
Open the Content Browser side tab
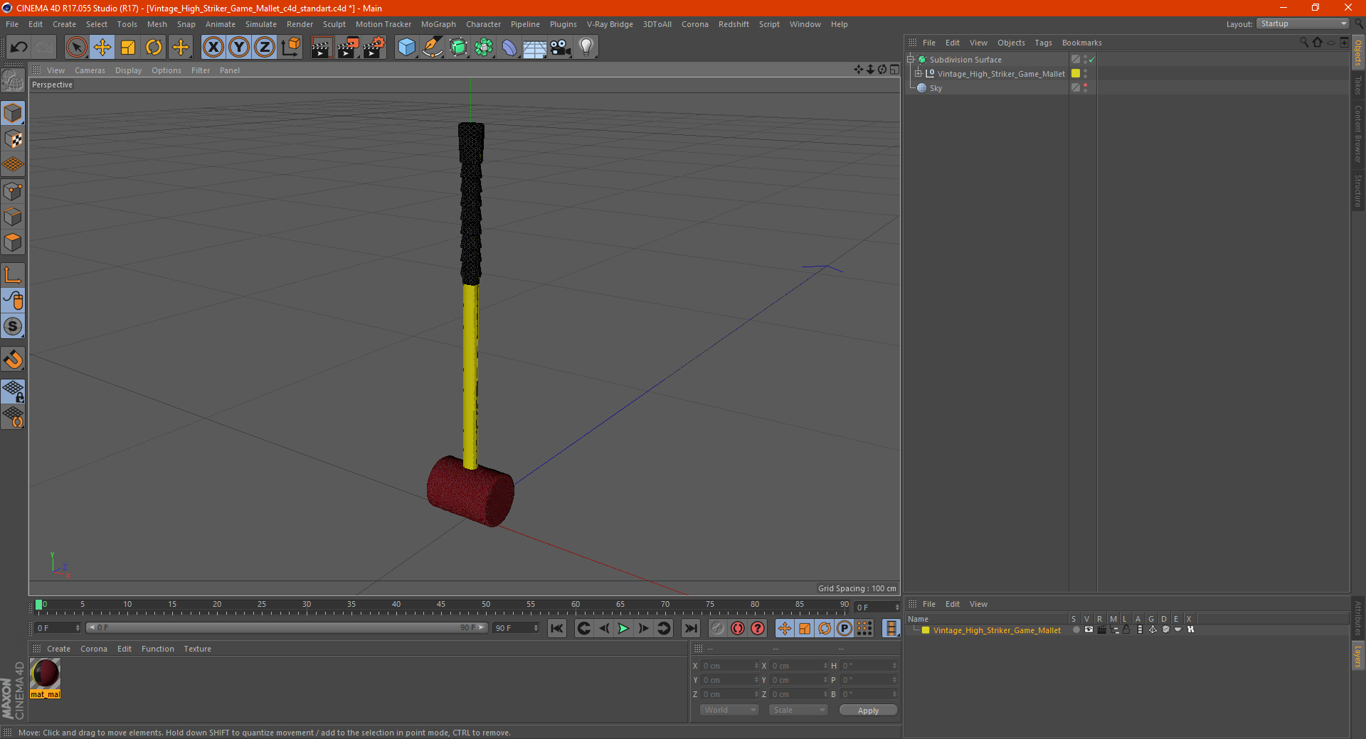click(x=1357, y=134)
